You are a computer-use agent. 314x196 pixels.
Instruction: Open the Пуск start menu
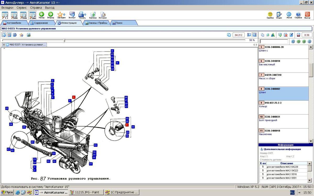point(7,193)
